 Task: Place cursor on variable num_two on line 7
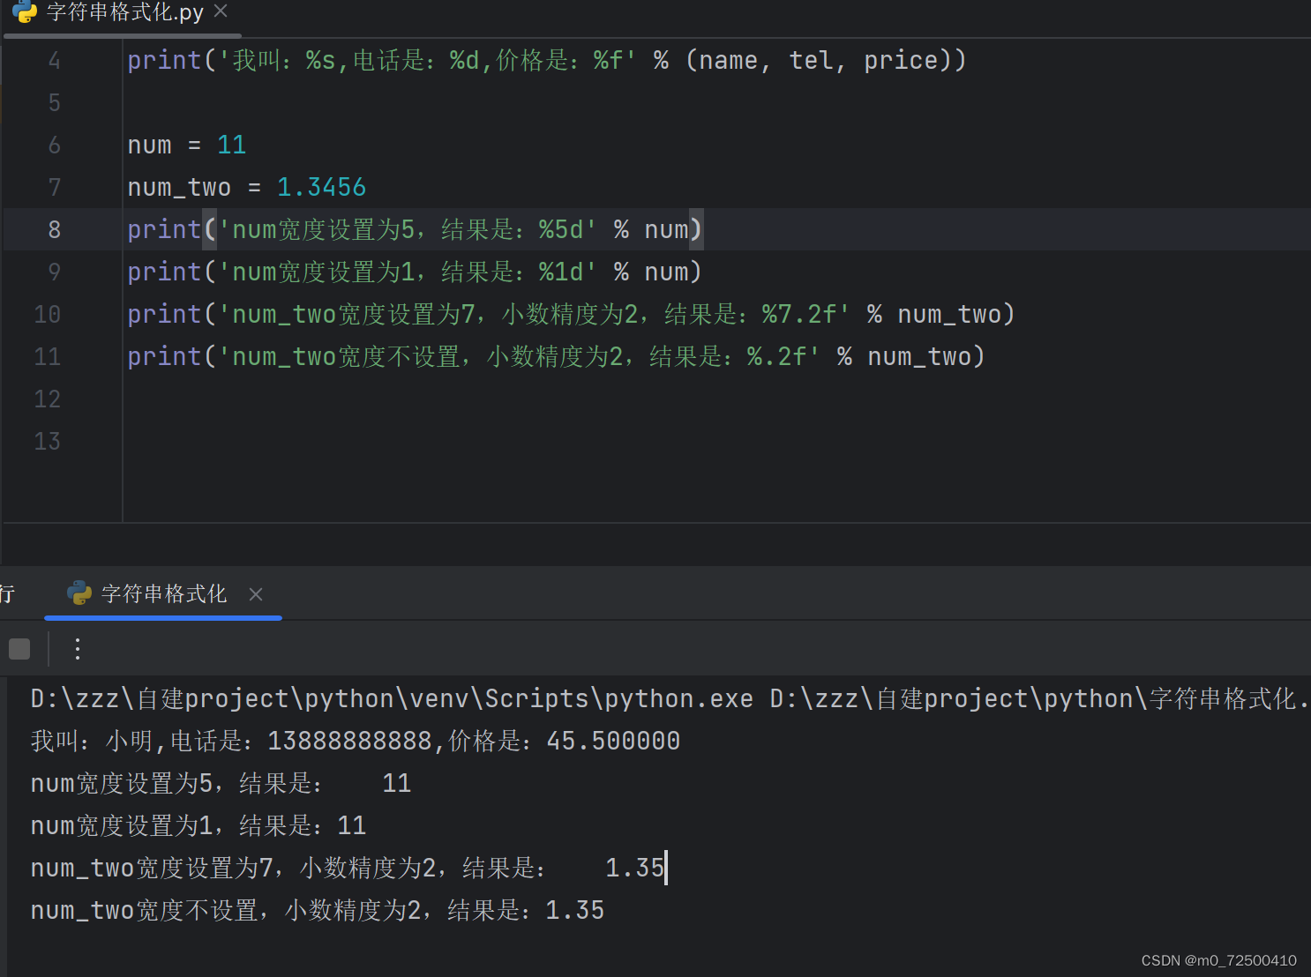coord(179,187)
